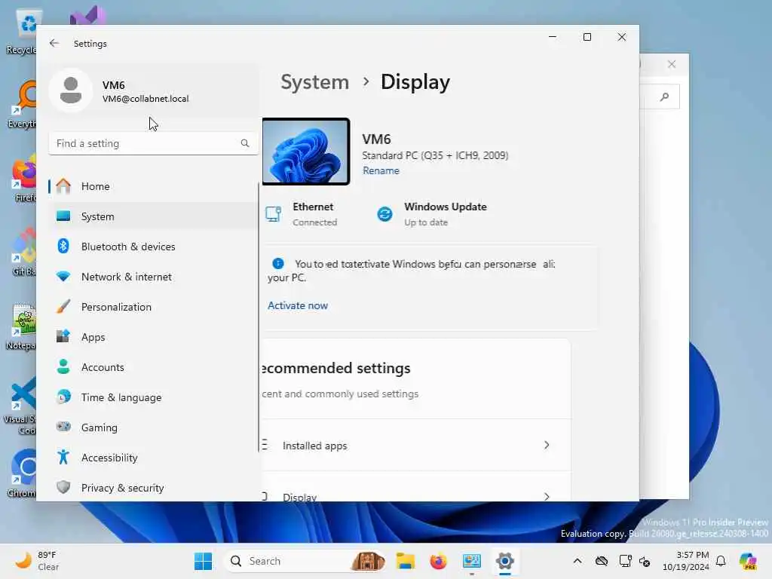Click the Windows Update sync icon

[x=384, y=214]
